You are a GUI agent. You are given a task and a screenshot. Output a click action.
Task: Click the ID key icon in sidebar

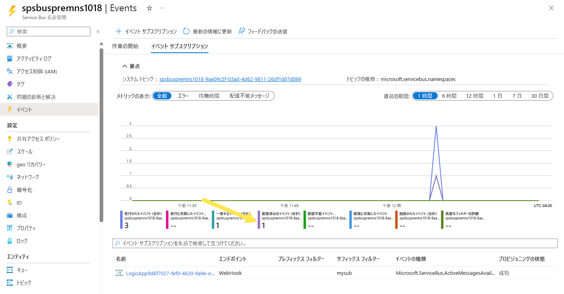pos(10,203)
